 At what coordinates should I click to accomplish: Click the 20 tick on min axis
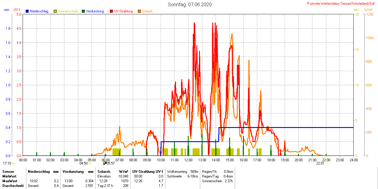(357, 14)
